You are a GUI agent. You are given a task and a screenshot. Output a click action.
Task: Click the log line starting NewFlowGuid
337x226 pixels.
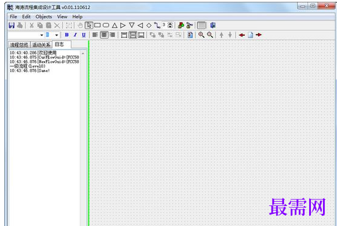coord(44,62)
